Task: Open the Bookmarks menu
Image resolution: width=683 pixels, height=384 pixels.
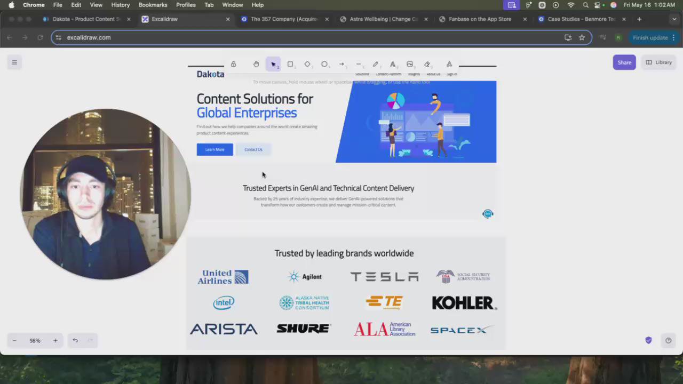Action: (x=153, y=5)
